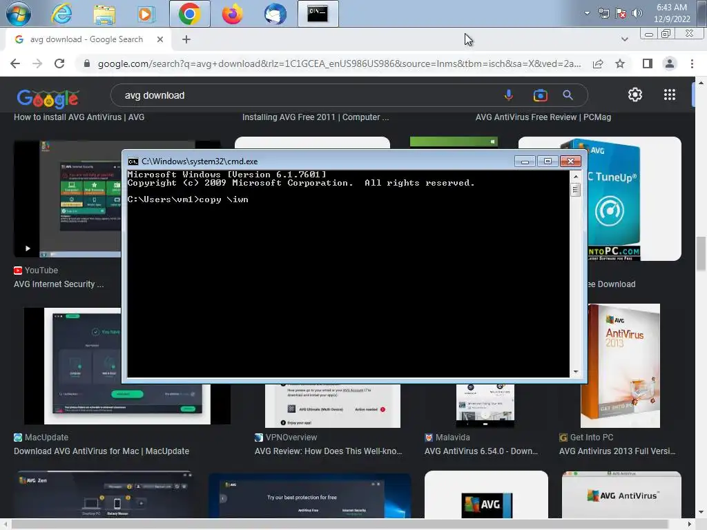Expand Chrome's tab search dropdown

pyautogui.click(x=624, y=39)
